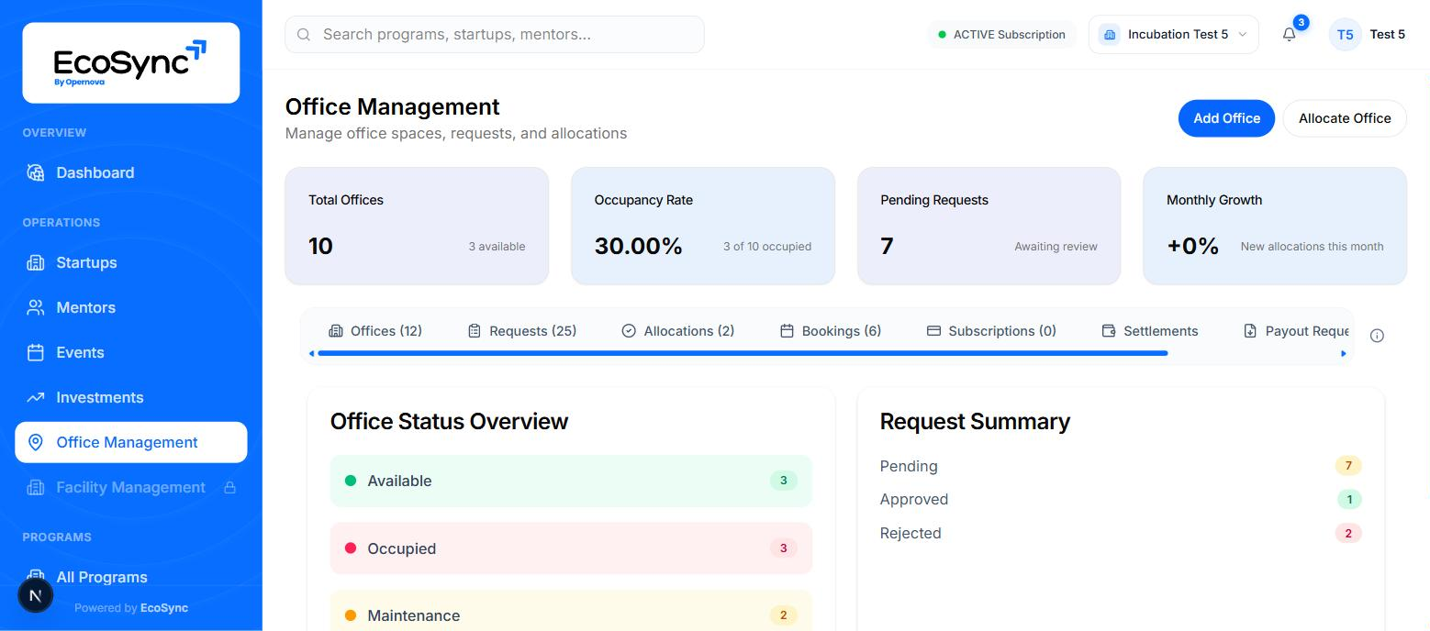Open Startups in sidebar
The image size is (1430, 631).
(130, 262)
